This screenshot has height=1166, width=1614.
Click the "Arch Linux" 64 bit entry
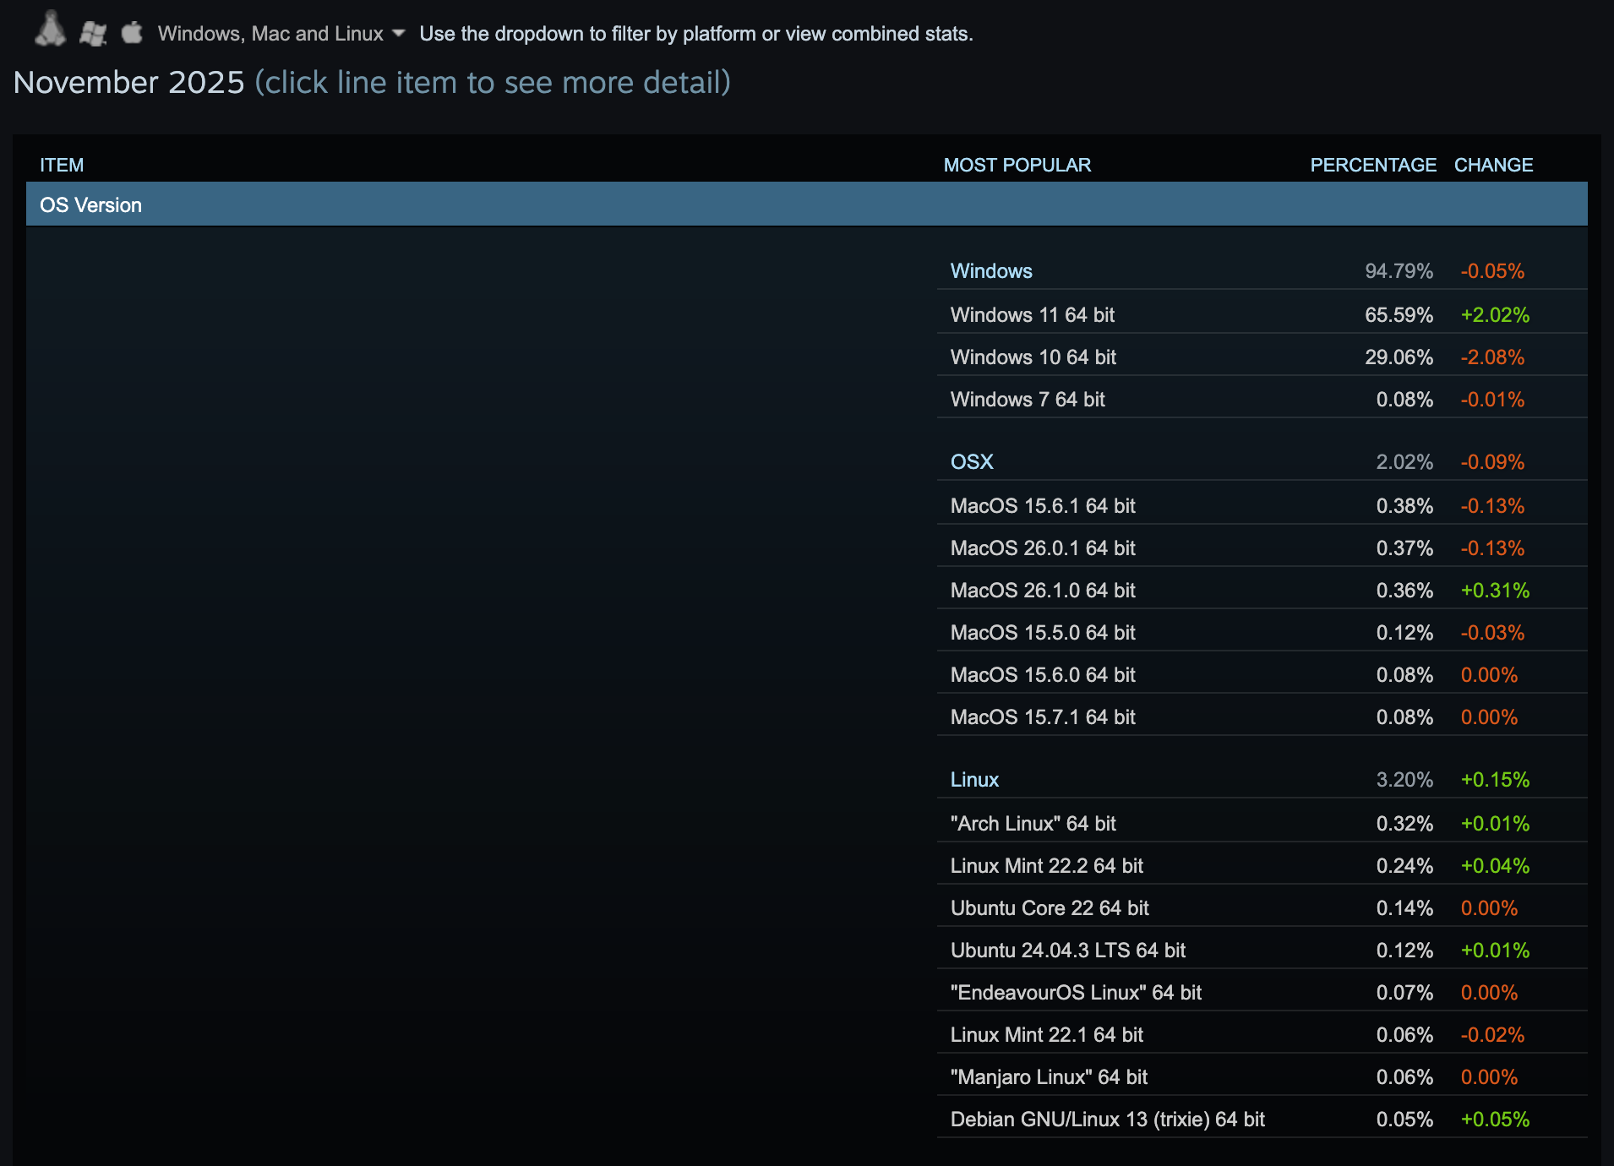pyautogui.click(x=1262, y=824)
